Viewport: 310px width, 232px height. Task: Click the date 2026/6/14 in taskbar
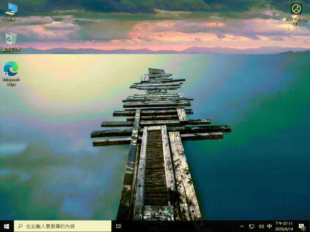pyautogui.click(x=284, y=229)
